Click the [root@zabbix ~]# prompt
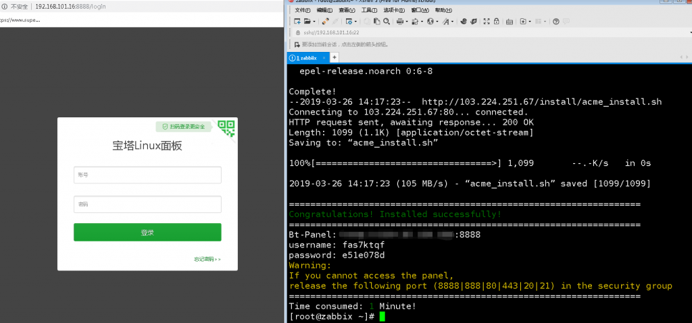The height and width of the screenshot is (323, 692). pyautogui.click(x=331, y=316)
